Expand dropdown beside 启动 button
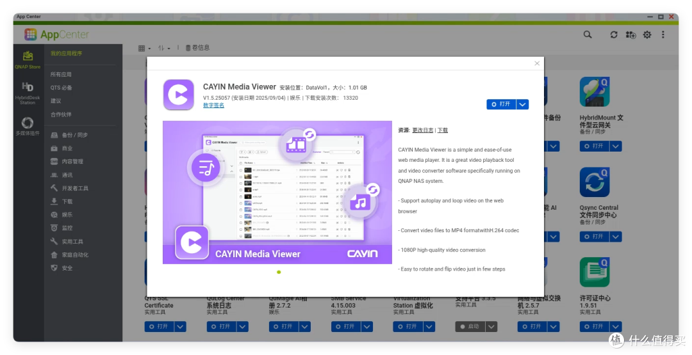692x355 pixels. (x=491, y=326)
